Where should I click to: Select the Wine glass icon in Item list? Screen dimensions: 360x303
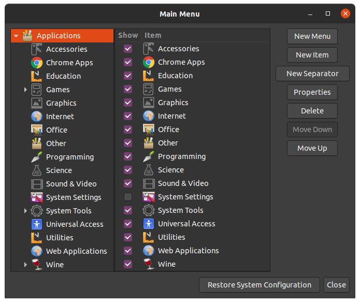tap(149, 264)
